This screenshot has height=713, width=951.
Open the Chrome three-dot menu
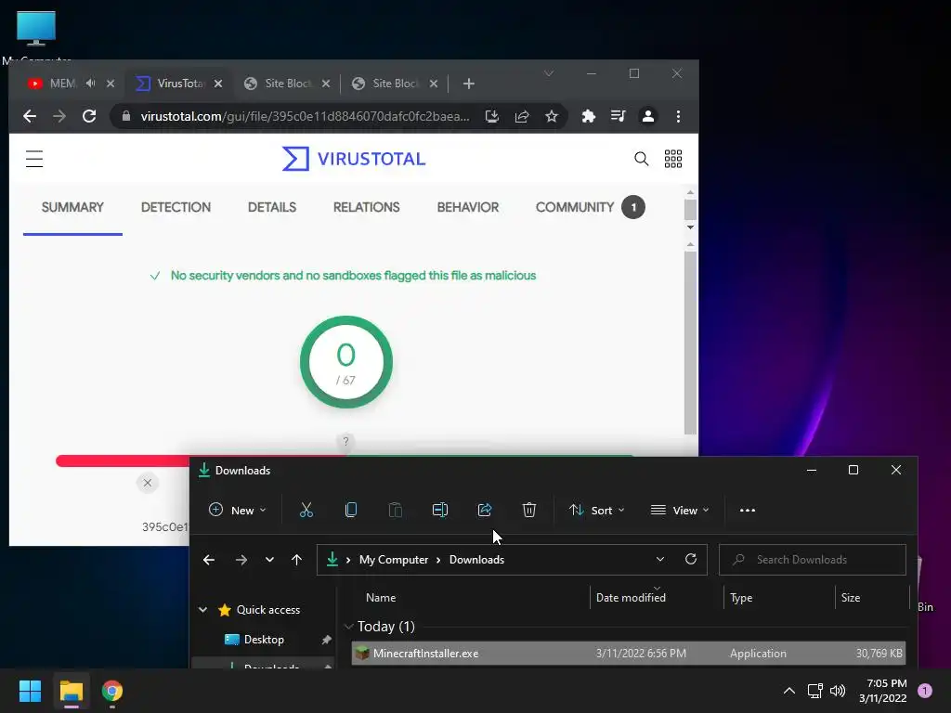[678, 116]
